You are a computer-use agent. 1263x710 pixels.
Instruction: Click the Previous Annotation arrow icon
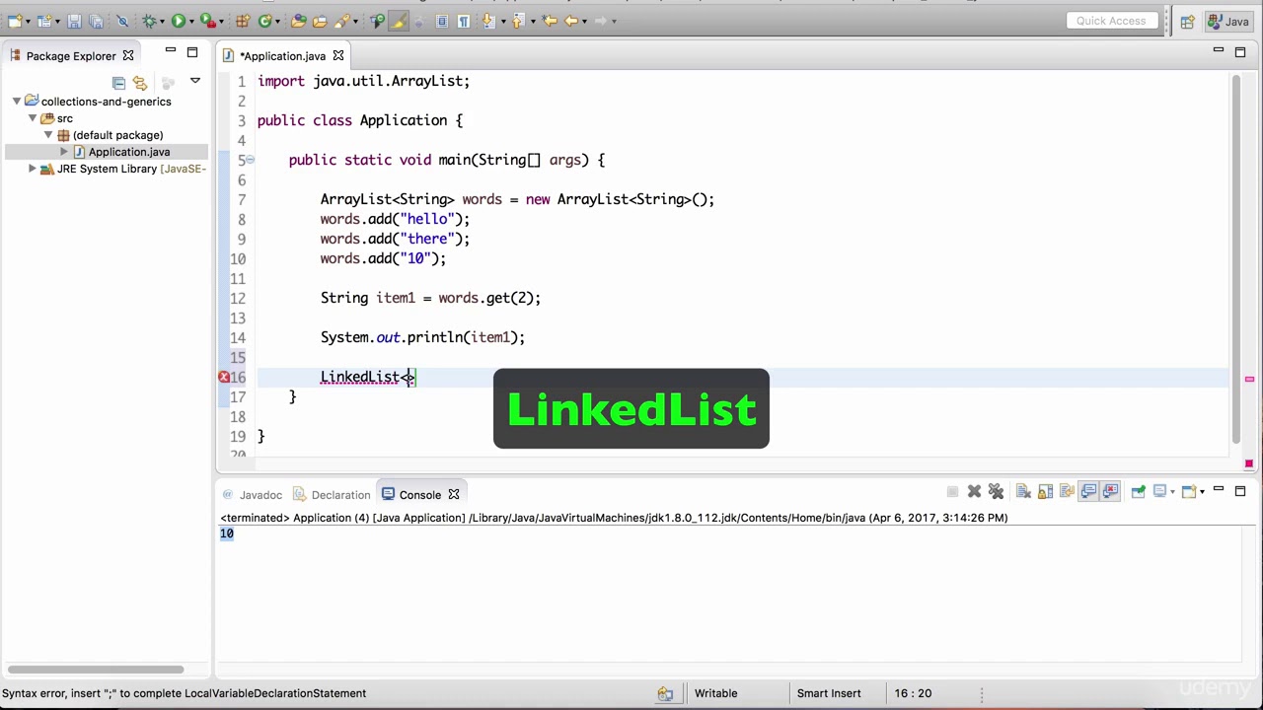517,21
